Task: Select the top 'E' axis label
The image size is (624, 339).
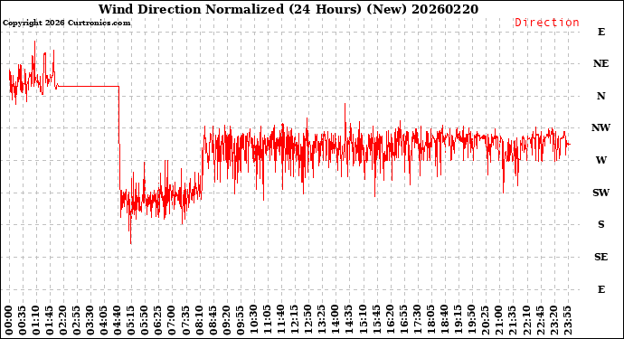Action: [x=600, y=32]
